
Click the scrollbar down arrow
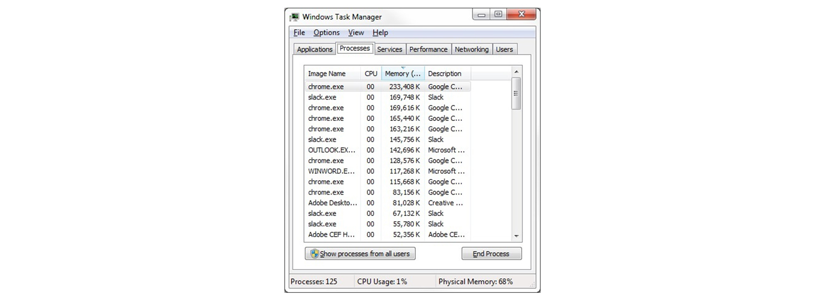click(516, 235)
